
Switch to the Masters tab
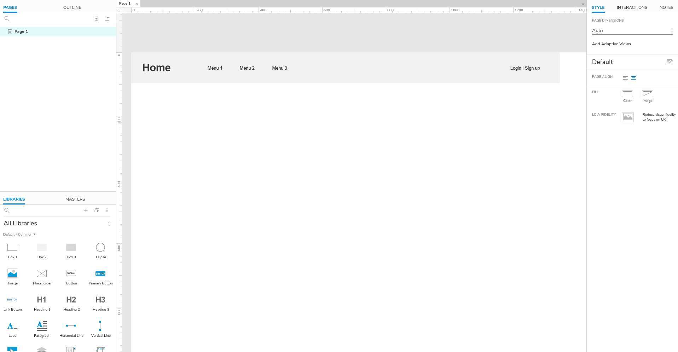pyautogui.click(x=75, y=199)
